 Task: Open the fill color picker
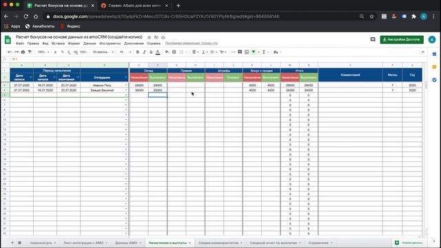point(167,52)
